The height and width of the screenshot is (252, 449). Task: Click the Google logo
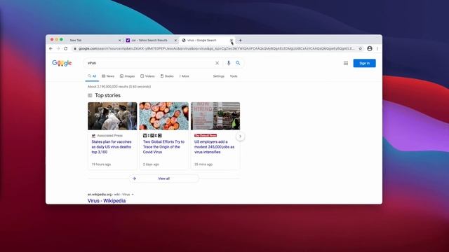pyautogui.click(x=62, y=63)
